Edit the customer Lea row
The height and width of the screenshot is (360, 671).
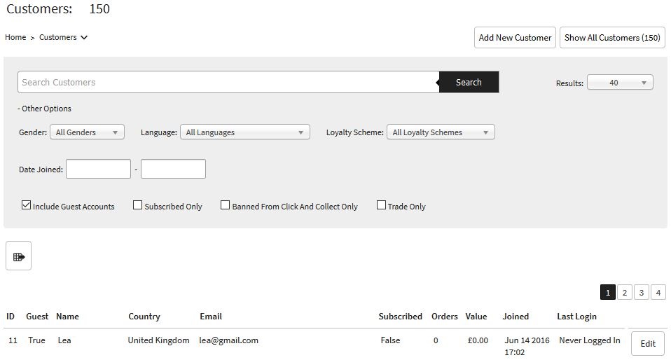pos(648,344)
